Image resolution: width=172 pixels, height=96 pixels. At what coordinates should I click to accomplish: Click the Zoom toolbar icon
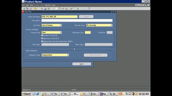coord(74,9)
